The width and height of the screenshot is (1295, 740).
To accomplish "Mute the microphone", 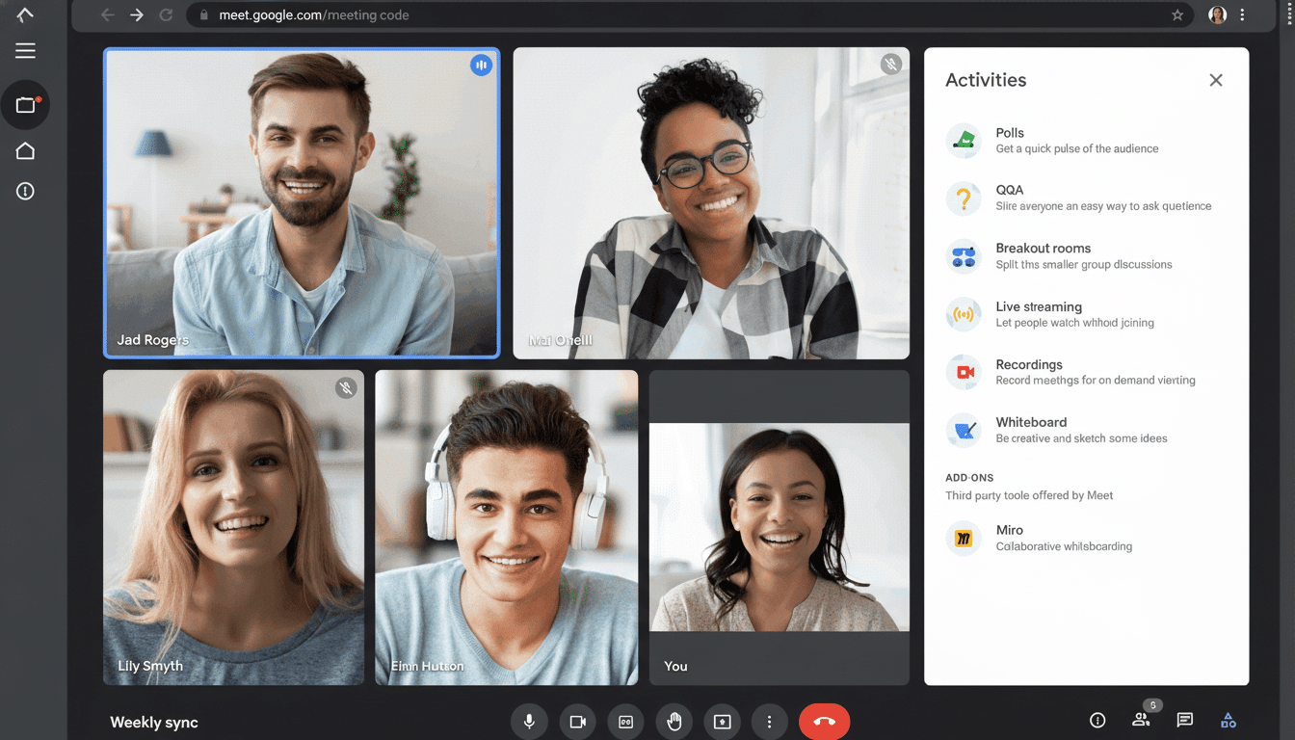I will (x=529, y=721).
